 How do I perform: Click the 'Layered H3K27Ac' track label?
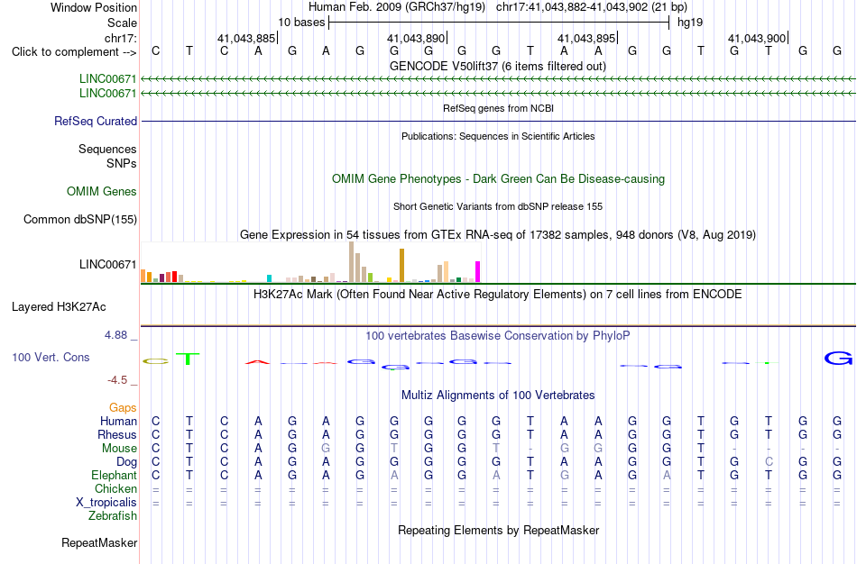[59, 307]
